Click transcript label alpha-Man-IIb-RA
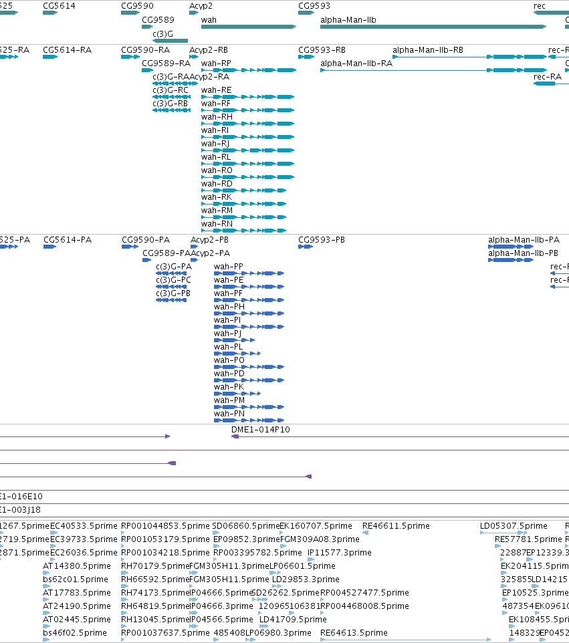Screen dimensions: 569x643 (x=356, y=63)
